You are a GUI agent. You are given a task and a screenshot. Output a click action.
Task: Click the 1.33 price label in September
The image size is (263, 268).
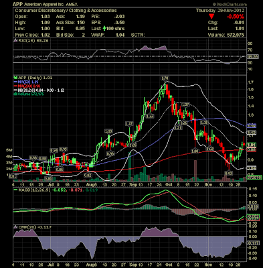pos(150,116)
